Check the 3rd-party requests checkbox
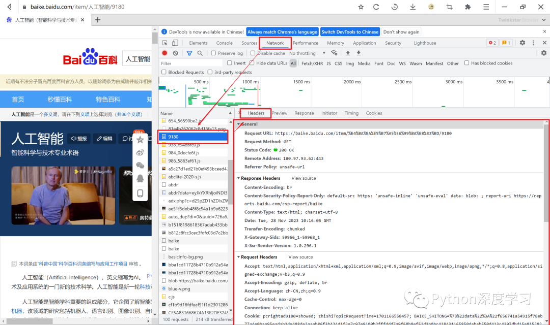Screen dimensions: 550x325 (x=210, y=72)
